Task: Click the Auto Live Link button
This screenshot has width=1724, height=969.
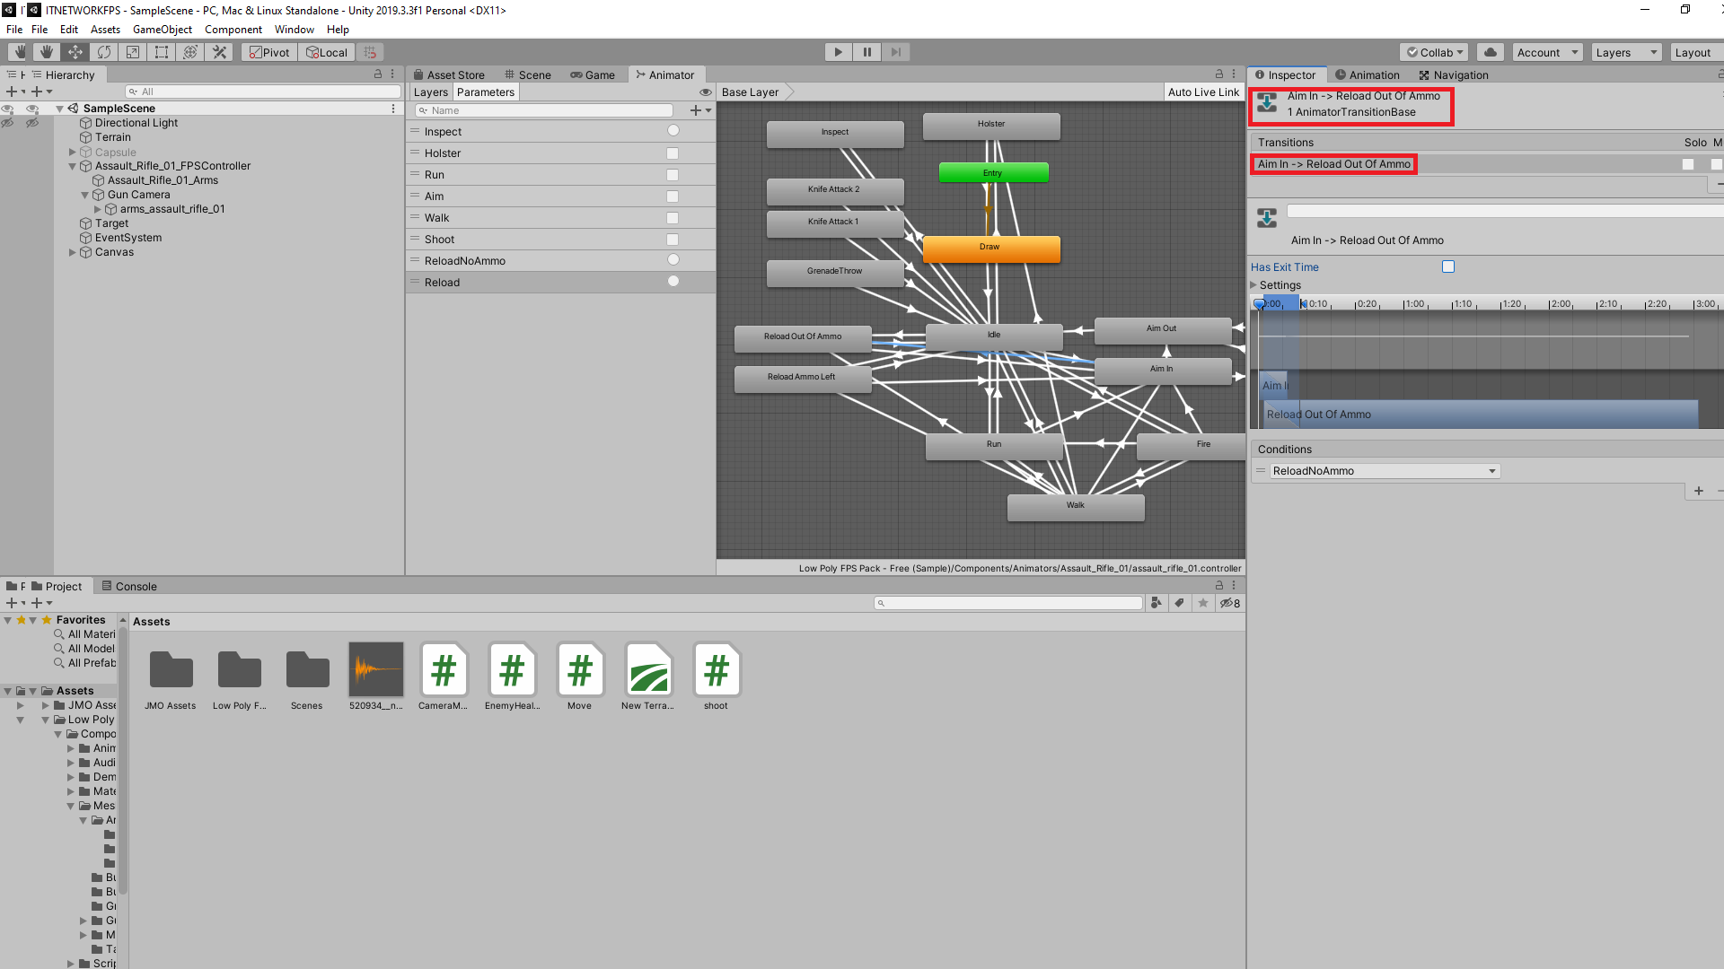Action: click(1203, 92)
